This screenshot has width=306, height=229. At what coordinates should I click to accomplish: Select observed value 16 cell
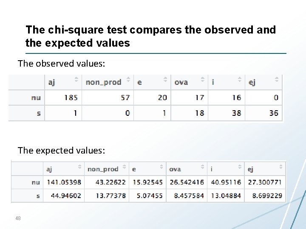click(x=227, y=98)
